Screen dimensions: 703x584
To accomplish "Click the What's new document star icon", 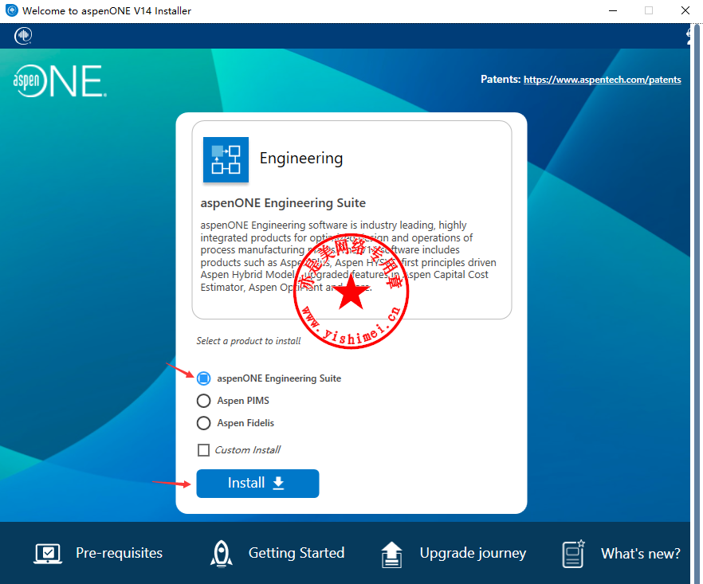I will (573, 554).
